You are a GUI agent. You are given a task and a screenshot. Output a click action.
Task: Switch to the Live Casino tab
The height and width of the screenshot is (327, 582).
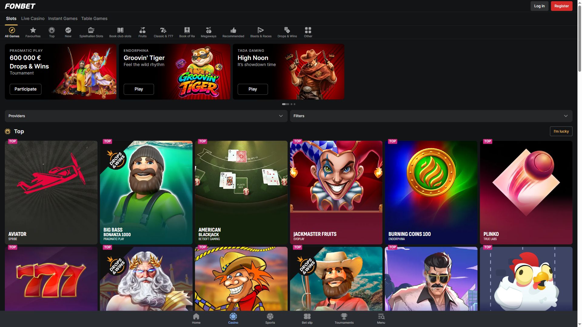(33, 18)
